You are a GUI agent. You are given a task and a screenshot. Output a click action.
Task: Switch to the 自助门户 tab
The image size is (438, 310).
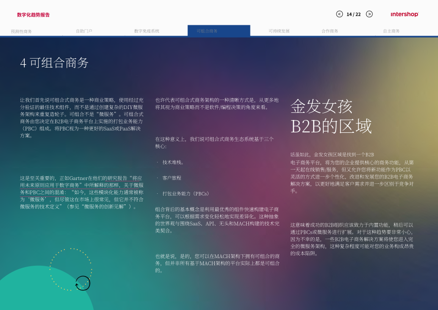point(84,31)
